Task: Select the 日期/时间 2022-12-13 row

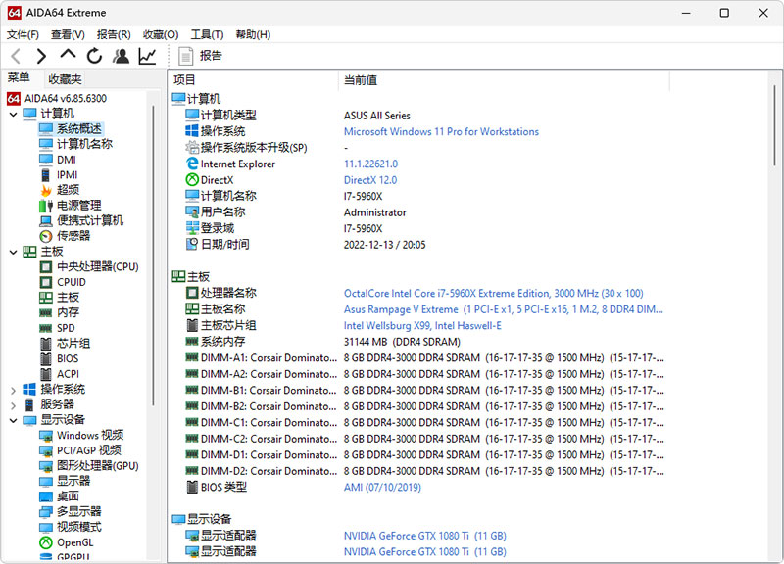Action: 306,244
